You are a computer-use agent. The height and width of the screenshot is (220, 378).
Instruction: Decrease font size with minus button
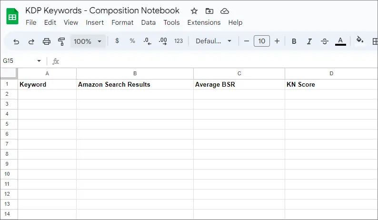point(247,41)
